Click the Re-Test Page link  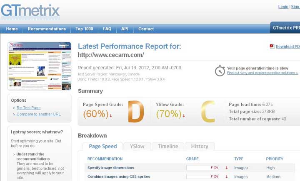point(28,108)
